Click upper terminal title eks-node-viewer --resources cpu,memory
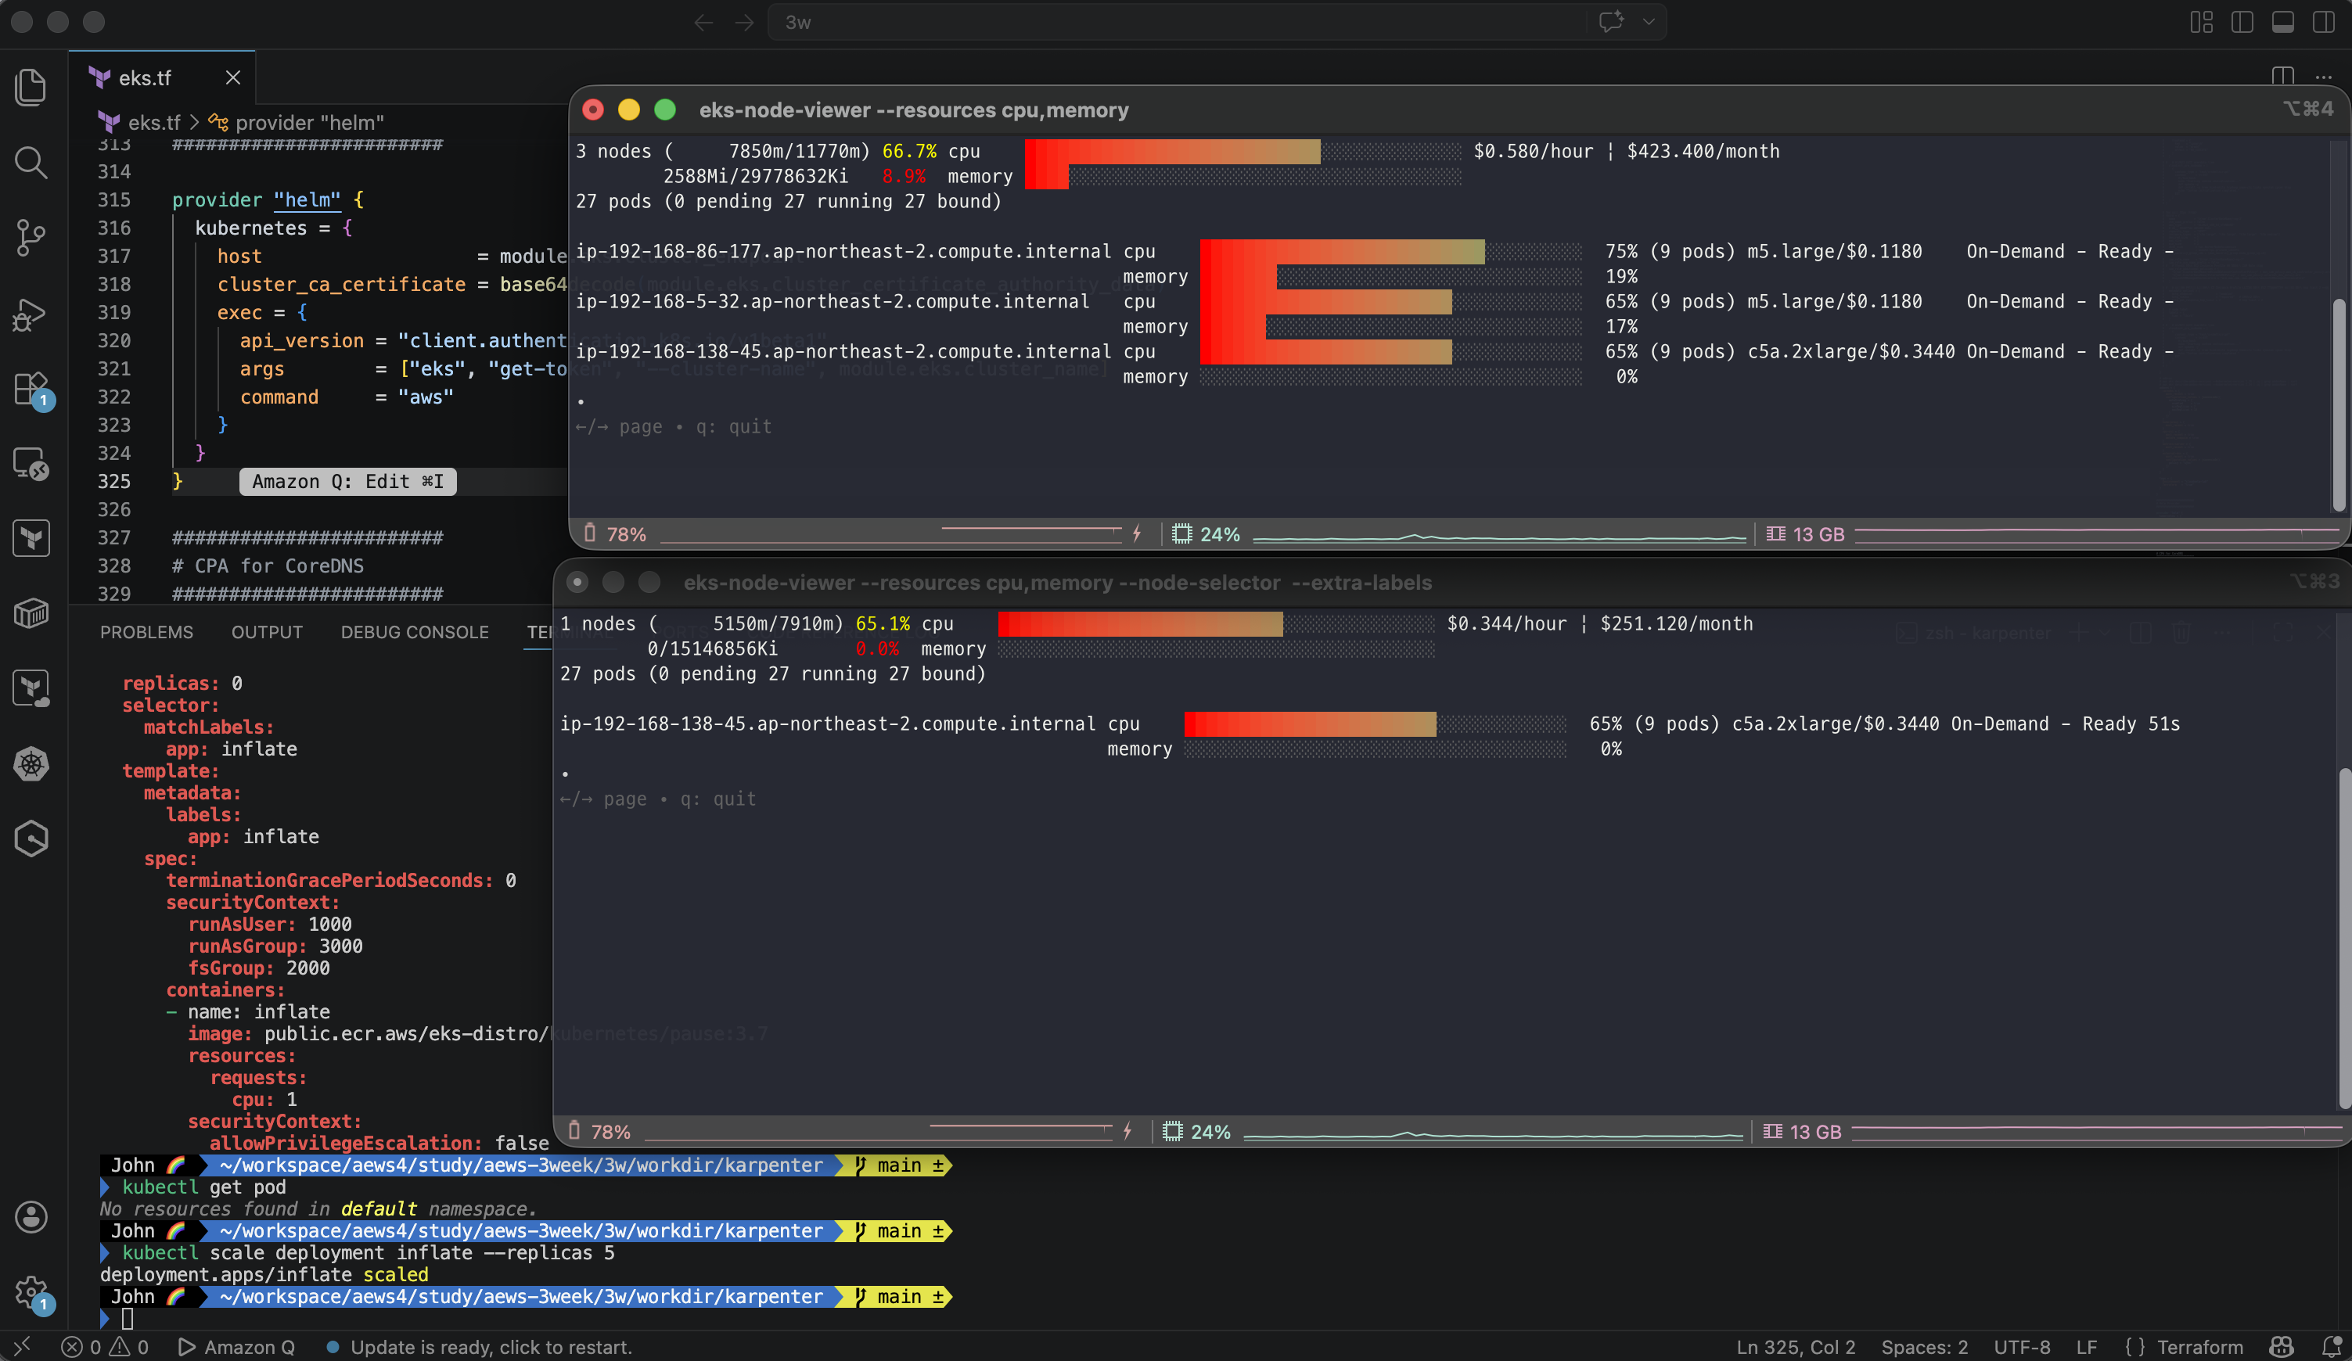This screenshot has width=2352, height=1361. click(x=913, y=110)
